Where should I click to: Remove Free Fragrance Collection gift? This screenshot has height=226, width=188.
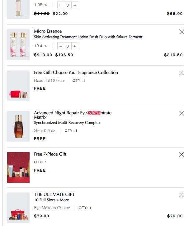point(181,73)
